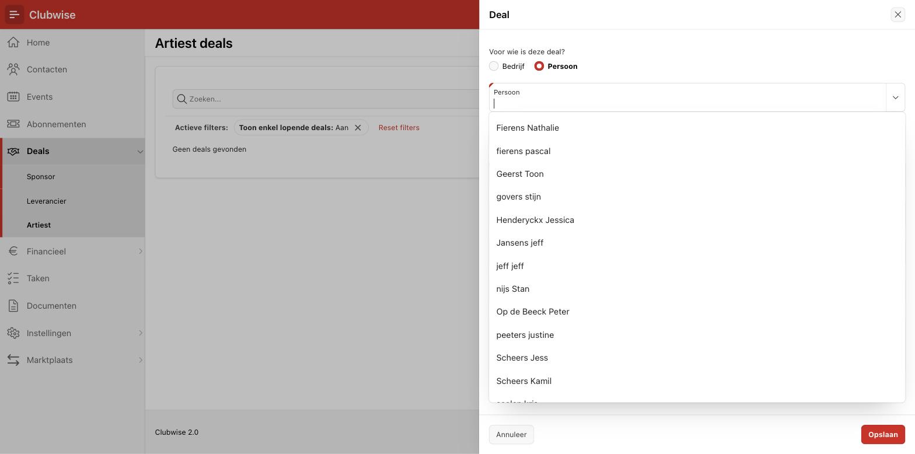Click the Contacten people icon
915x454 pixels.
pyautogui.click(x=13, y=69)
